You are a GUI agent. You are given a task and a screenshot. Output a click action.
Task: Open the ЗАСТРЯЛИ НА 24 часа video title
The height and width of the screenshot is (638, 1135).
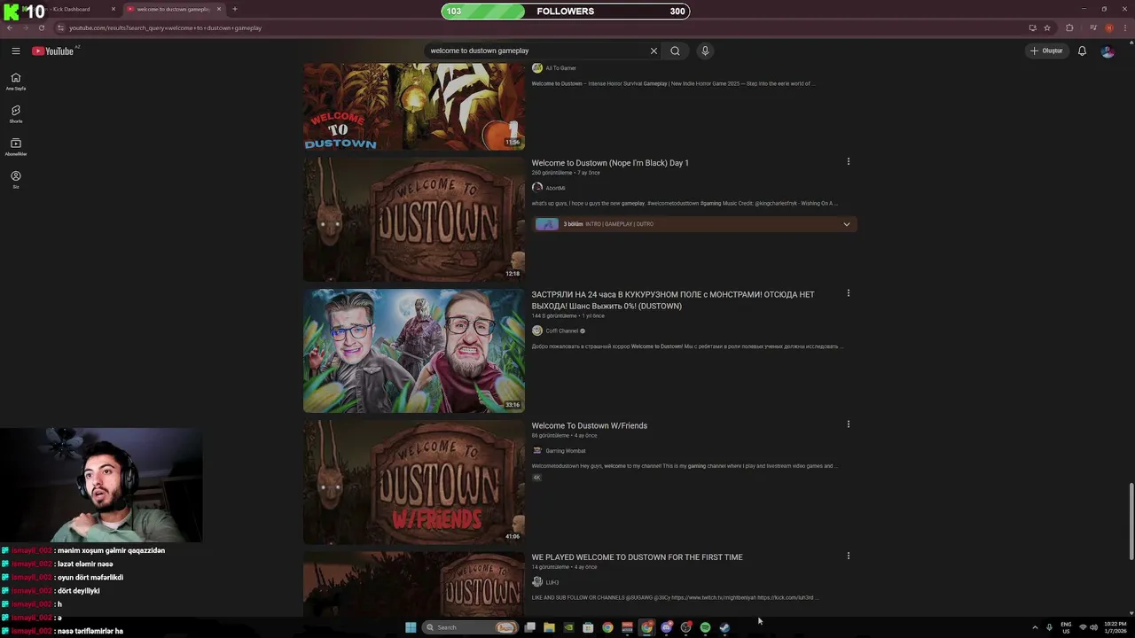coord(673,300)
